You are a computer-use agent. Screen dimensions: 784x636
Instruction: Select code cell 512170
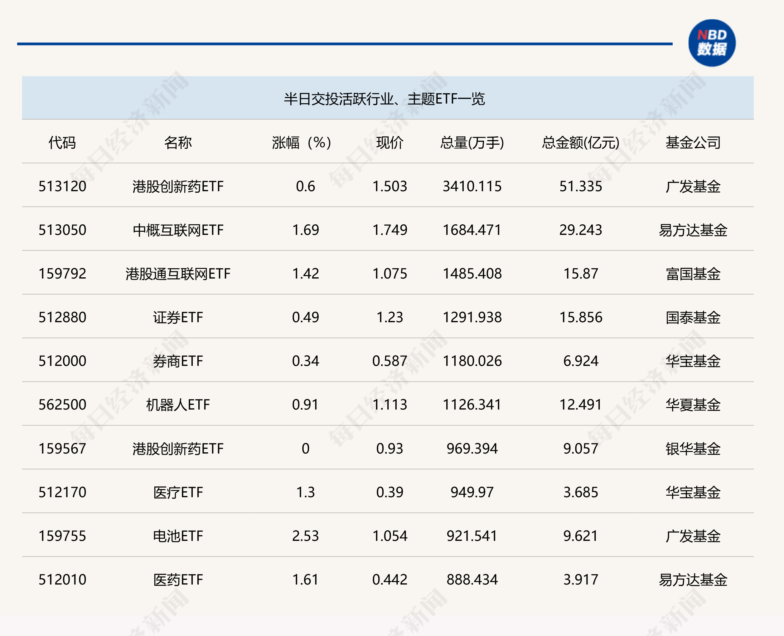tap(63, 492)
